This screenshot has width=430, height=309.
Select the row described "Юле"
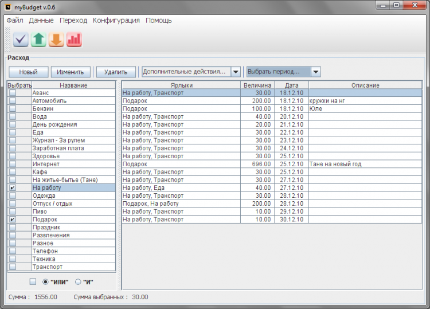click(x=272, y=108)
